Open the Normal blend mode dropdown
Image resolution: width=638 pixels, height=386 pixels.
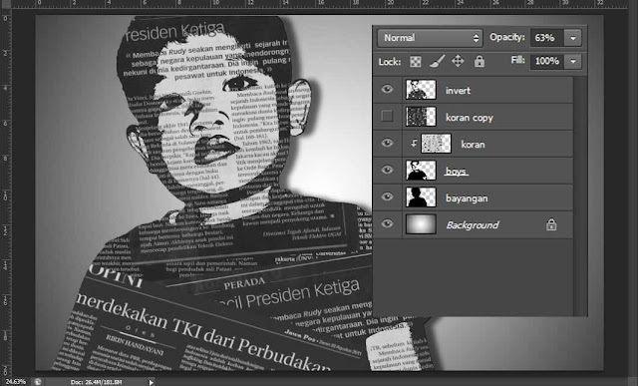pos(430,38)
